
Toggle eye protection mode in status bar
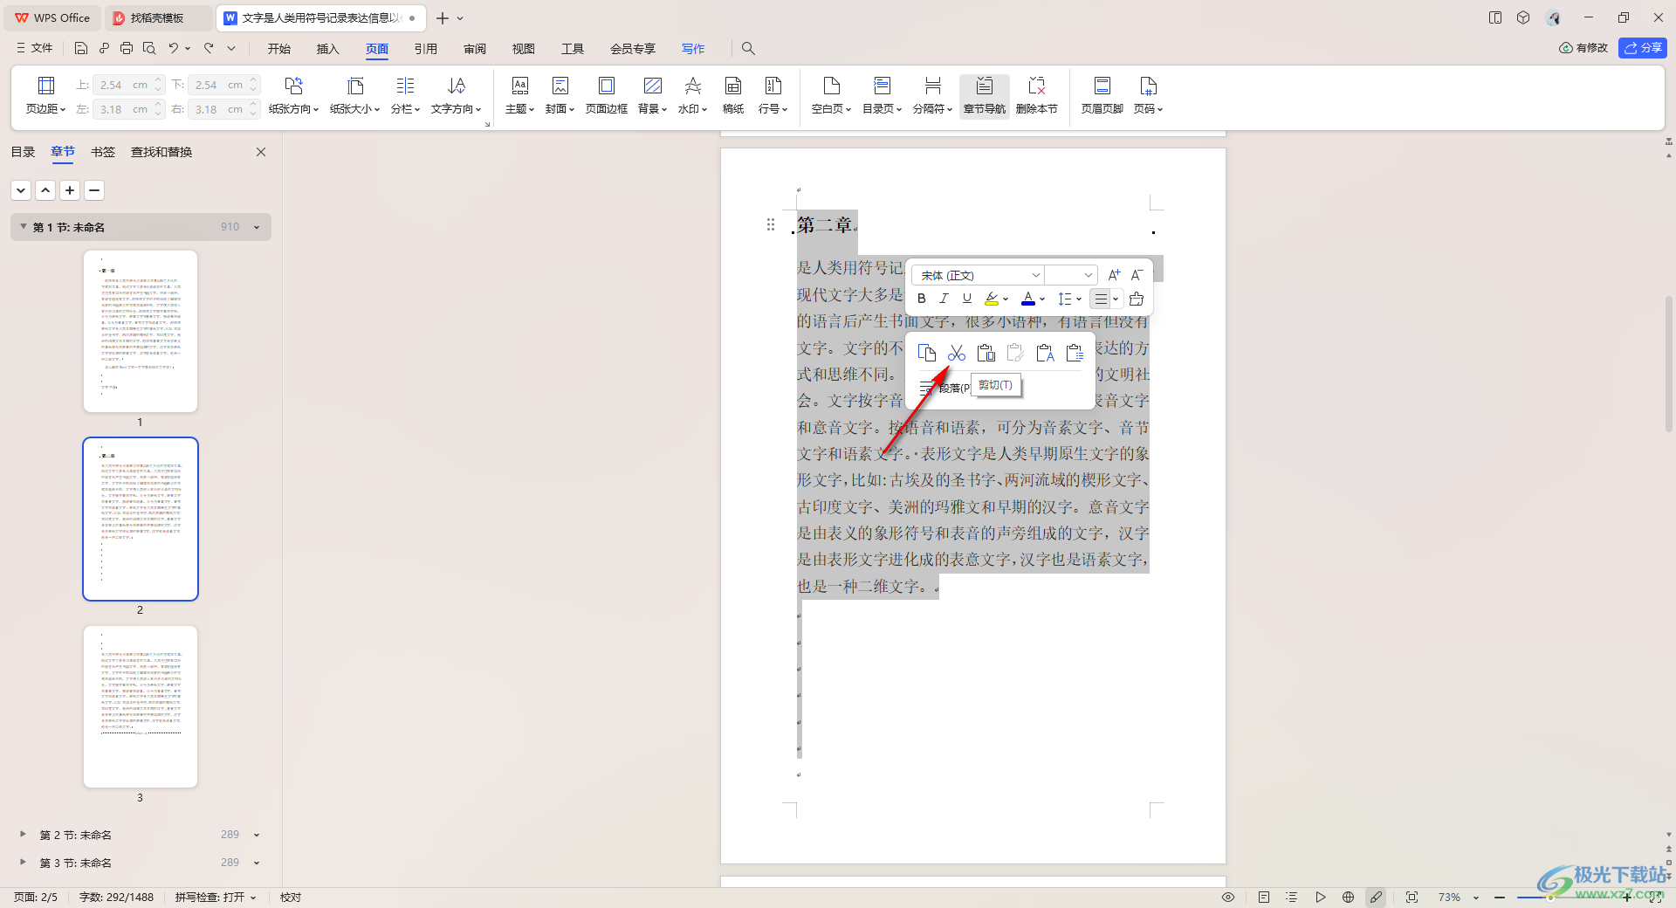point(1228,897)
